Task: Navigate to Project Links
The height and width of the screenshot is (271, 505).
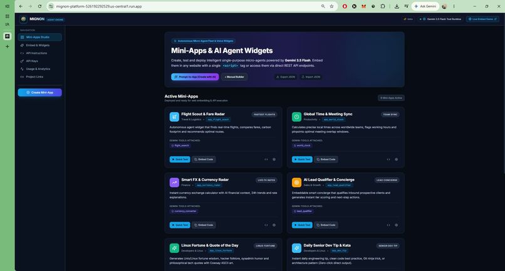Action: pos(40,76)
